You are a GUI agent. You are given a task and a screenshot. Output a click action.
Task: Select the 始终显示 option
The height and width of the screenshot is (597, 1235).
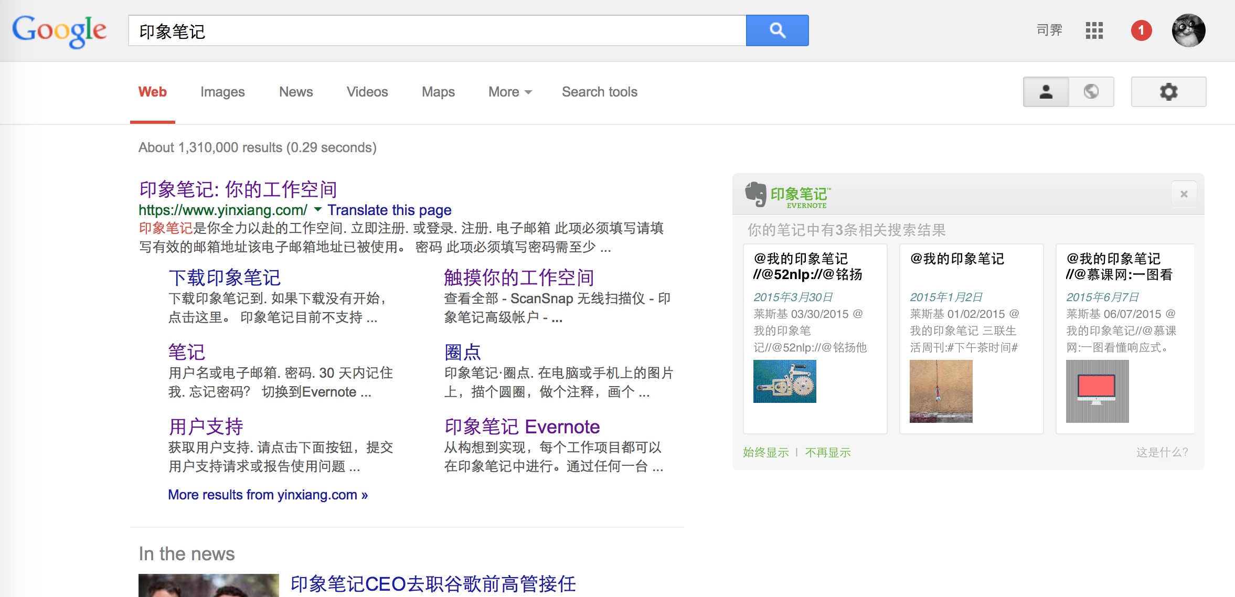(x=765, y=452)
